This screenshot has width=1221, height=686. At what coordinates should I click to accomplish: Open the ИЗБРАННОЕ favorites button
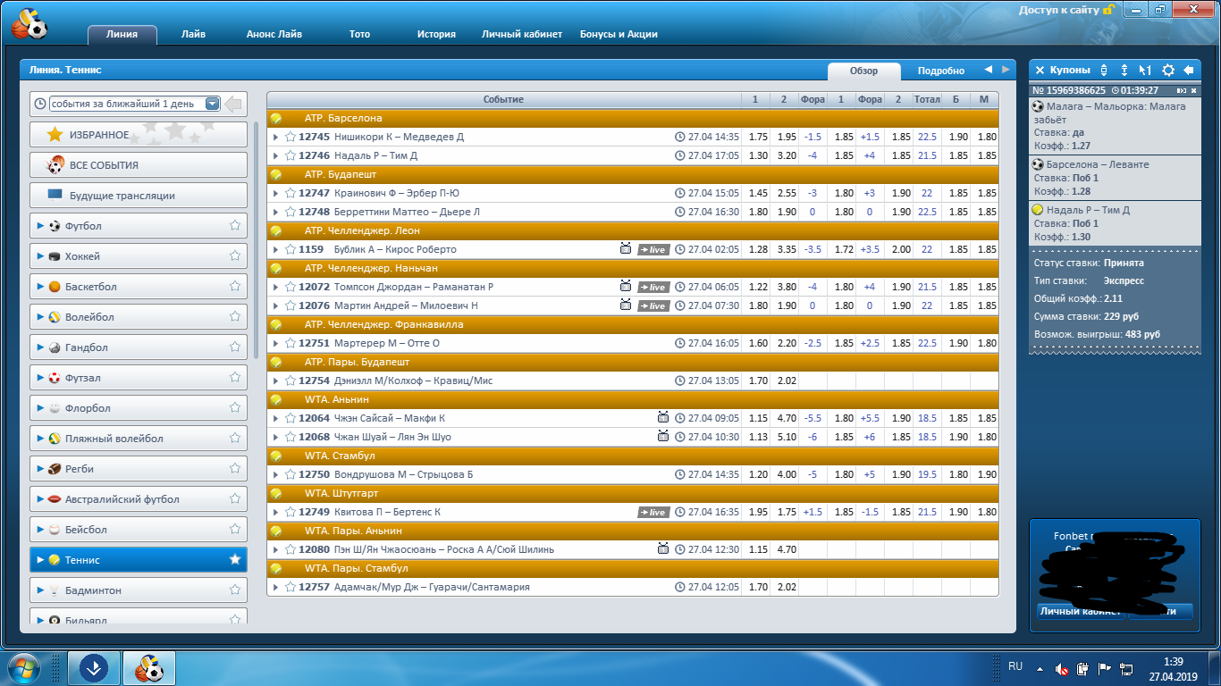coord(139,135)
